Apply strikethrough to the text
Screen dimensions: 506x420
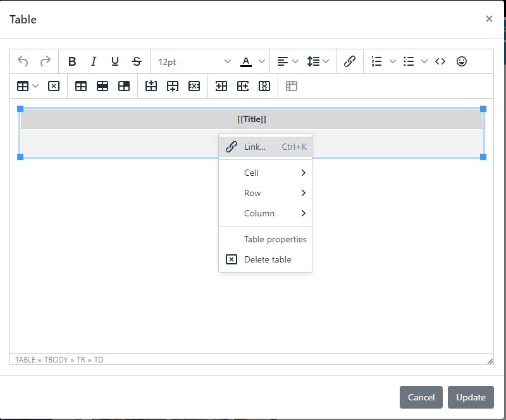[x=136, y=61]
